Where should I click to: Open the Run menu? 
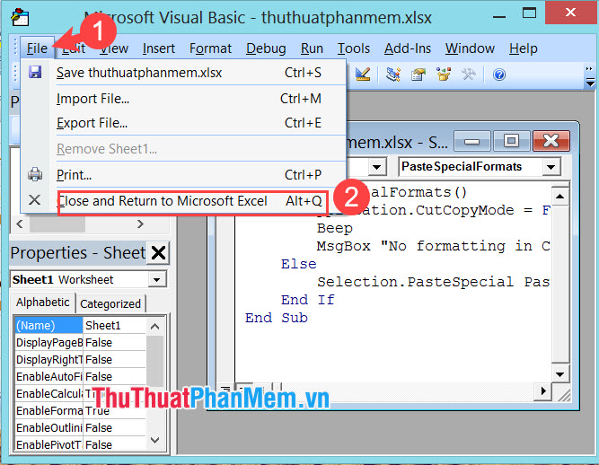point(312,48)
